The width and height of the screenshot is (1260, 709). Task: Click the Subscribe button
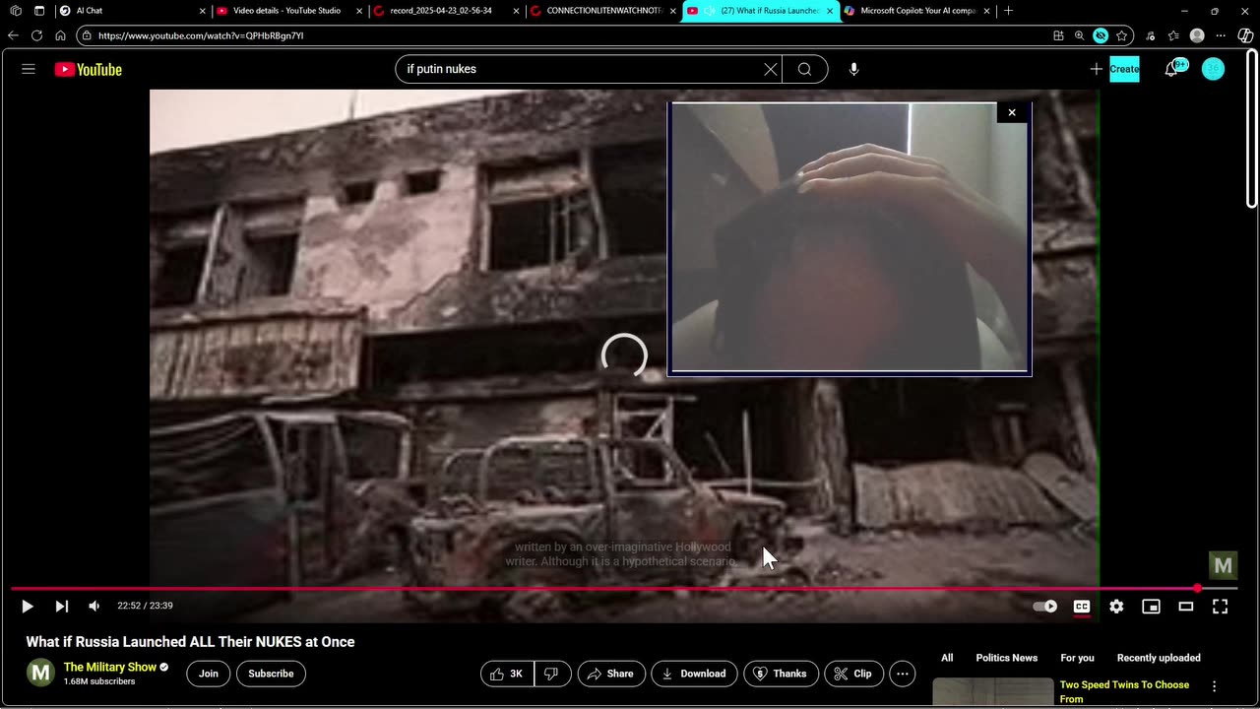click(x=271, y=674)
